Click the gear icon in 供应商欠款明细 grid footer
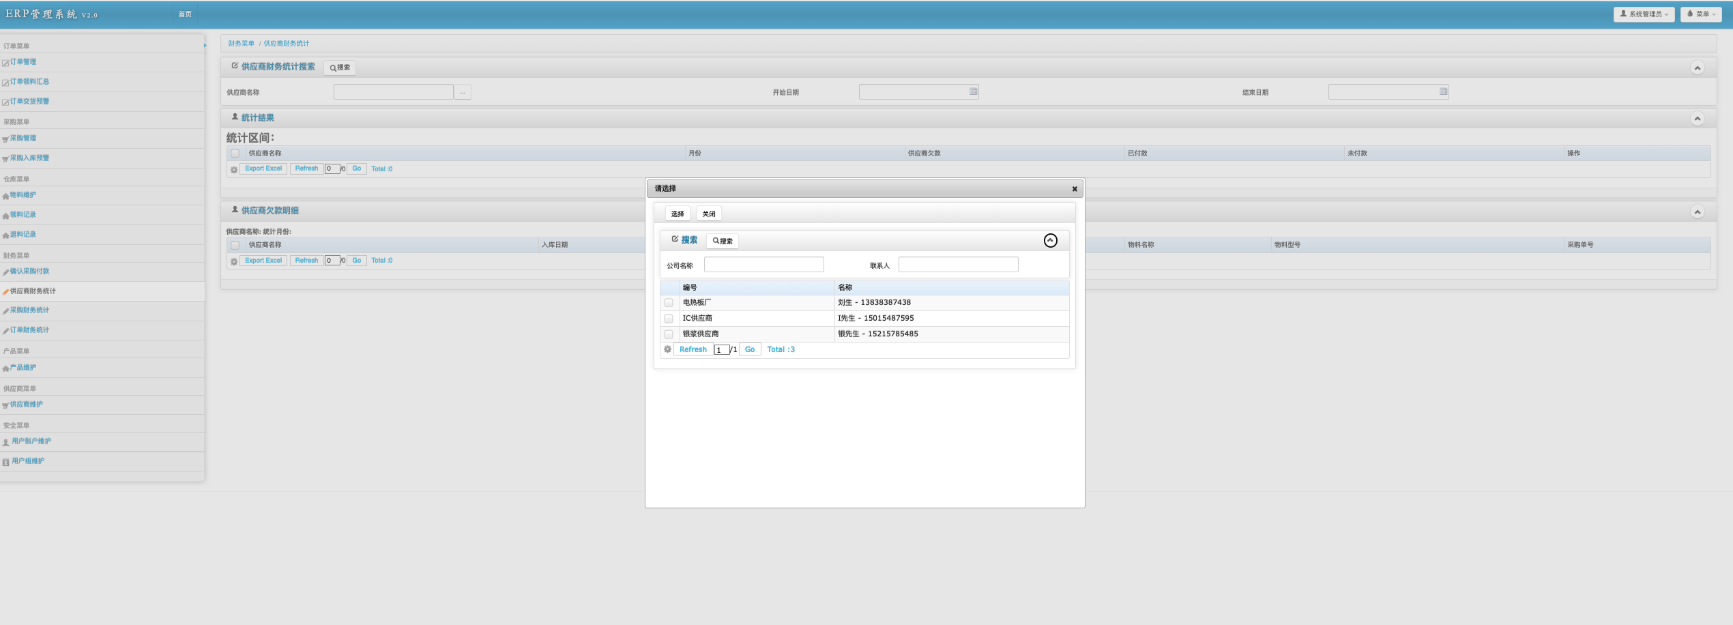 (234, 261)
